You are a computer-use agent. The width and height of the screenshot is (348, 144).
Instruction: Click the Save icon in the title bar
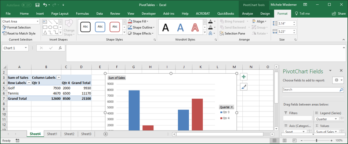pos(37,5)
